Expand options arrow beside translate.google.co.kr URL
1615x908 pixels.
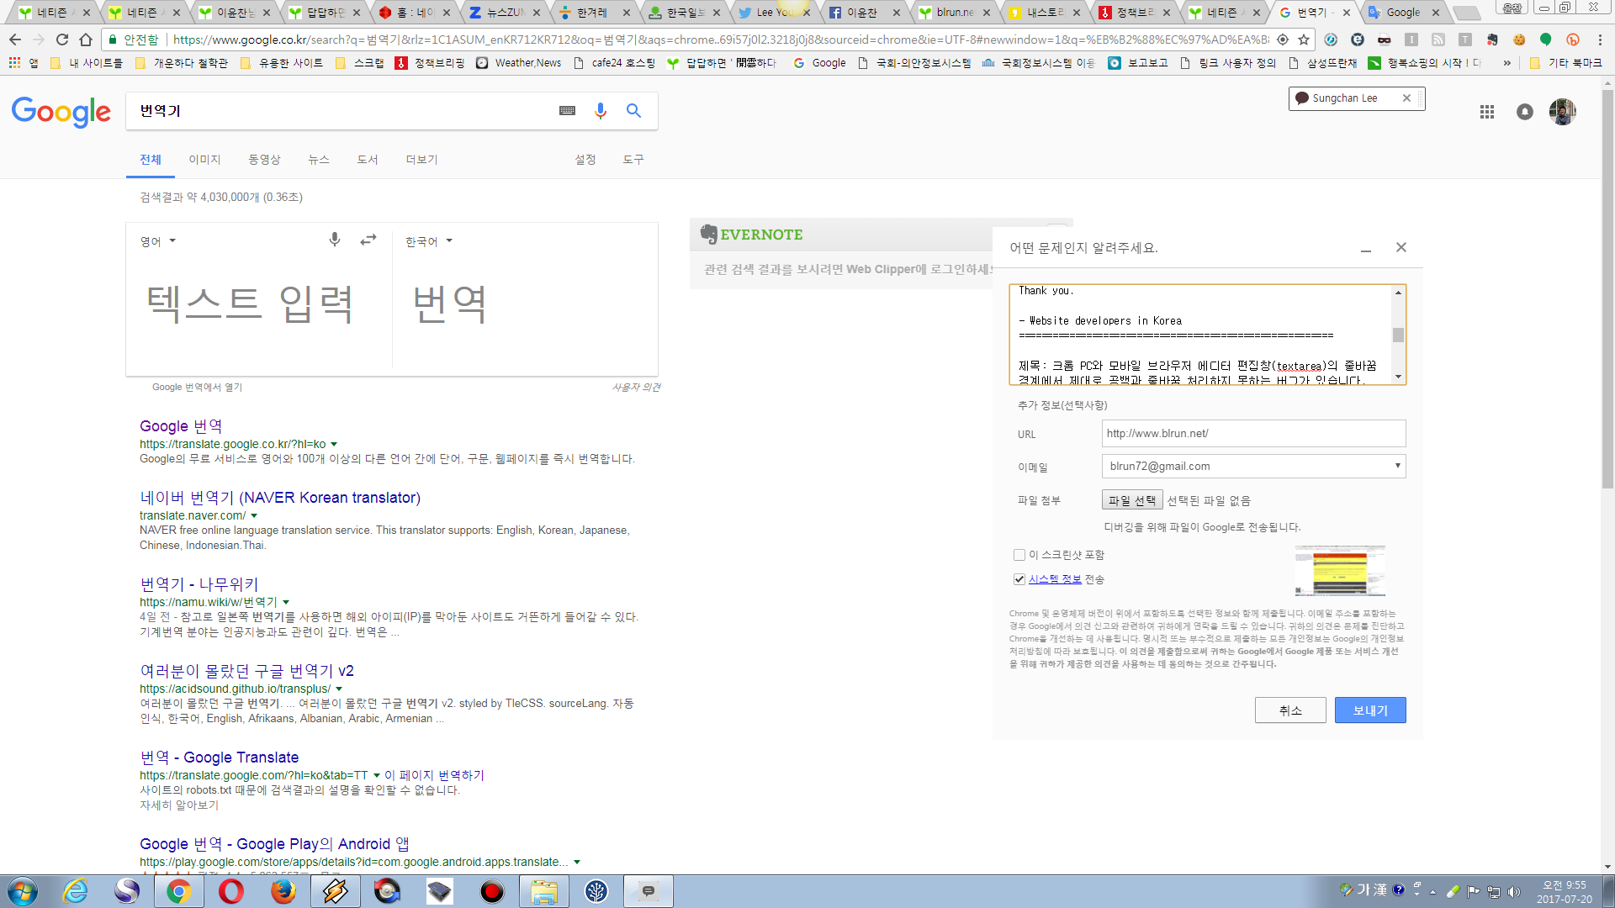click(334, 444)
